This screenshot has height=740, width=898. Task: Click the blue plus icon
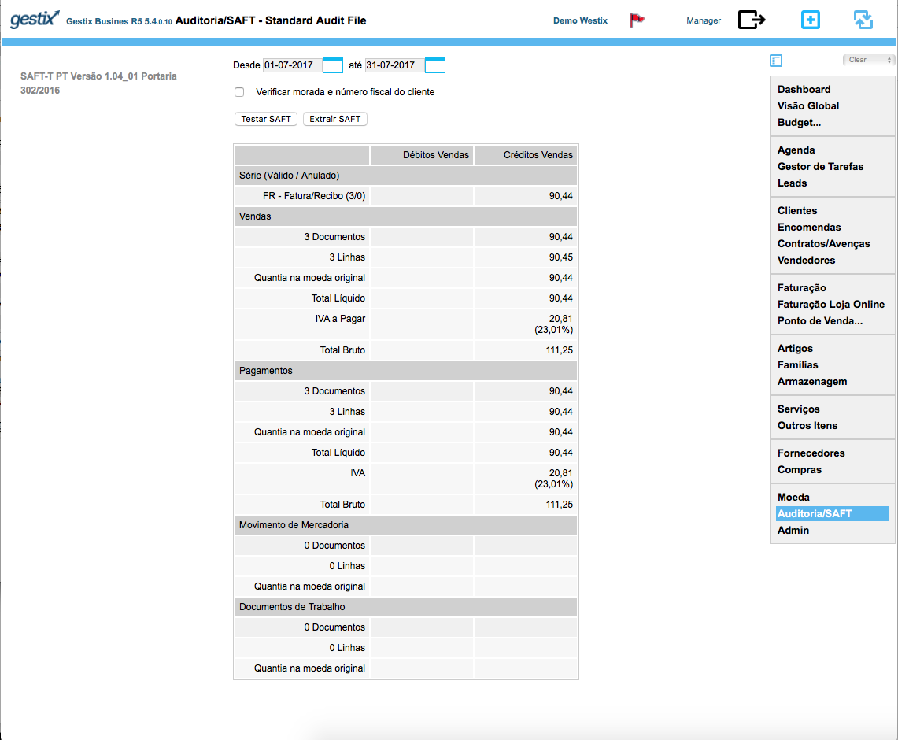(x=810, y=20)
